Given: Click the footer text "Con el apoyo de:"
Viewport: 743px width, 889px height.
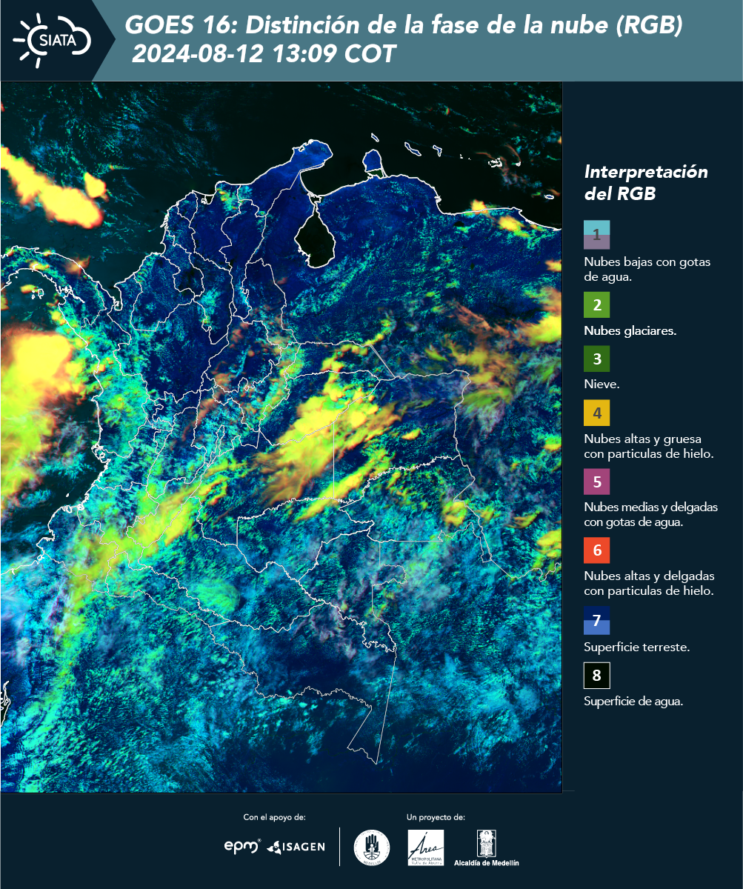Looking at the screenshot, I should click(274, 817).
